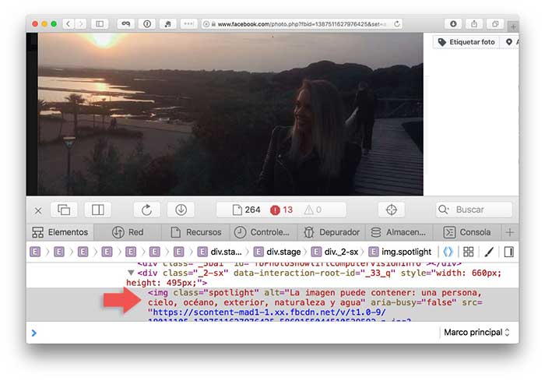Click the Facebook URL address field

pyautogui.click(x=302, y=23)
